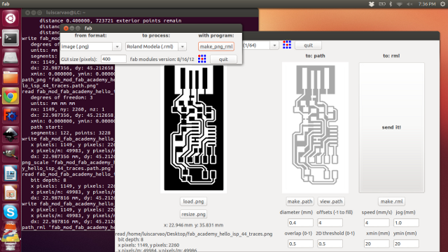The height and width of the screenshot is (252, 448).
Task: Click the load .png button
Action: pyautogui.click(x=193, y=202)
